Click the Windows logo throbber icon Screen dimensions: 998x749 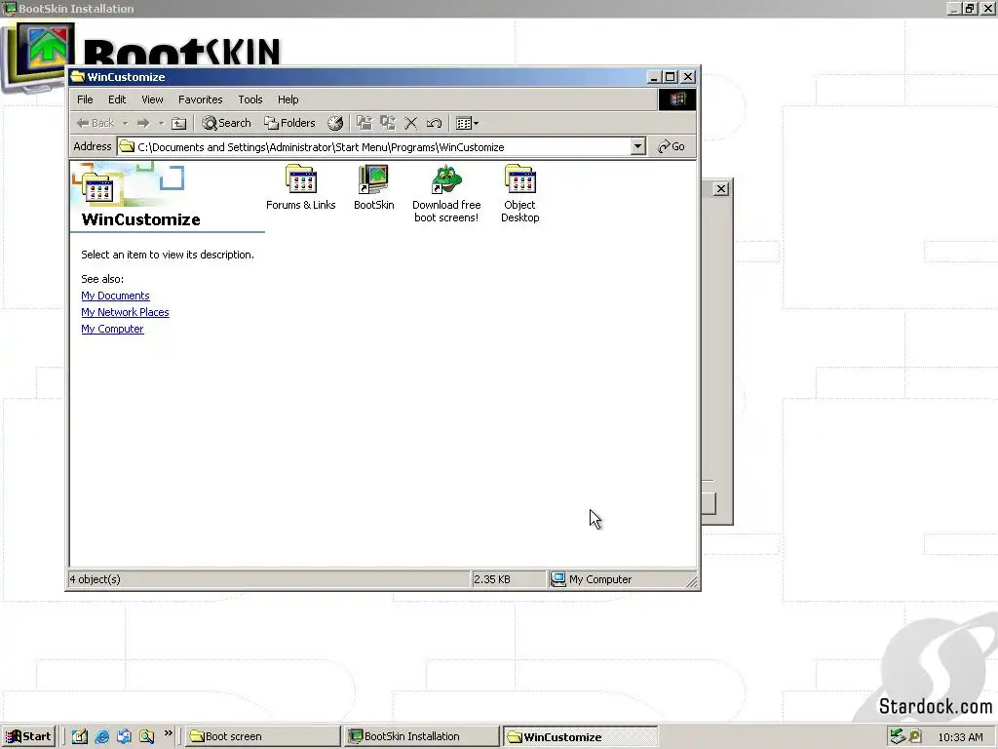[677, 99]
